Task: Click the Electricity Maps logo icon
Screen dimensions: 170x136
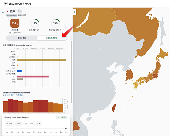Action: 6,4
